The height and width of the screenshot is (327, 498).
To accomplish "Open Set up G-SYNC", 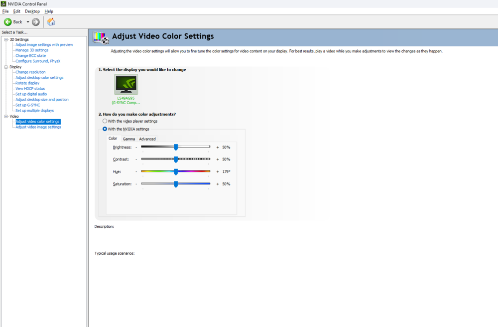I will tap(27, 105).
